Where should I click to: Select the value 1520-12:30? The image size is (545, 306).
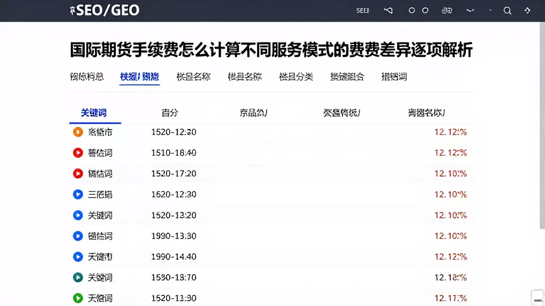click(174, 132)
